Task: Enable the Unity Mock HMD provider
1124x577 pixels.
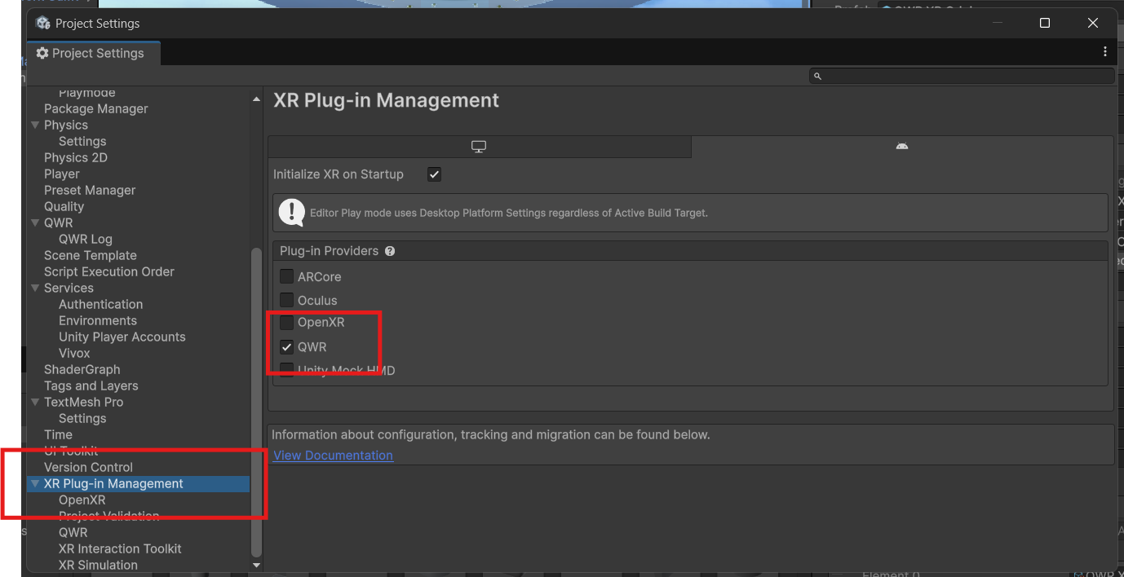Action: 286,370
